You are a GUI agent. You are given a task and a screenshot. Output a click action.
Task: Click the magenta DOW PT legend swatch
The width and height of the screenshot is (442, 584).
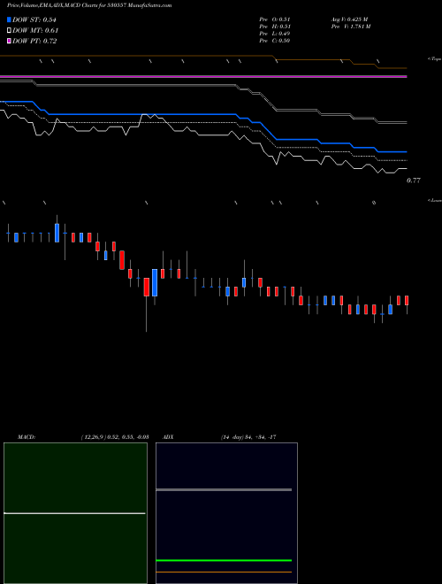10,42
